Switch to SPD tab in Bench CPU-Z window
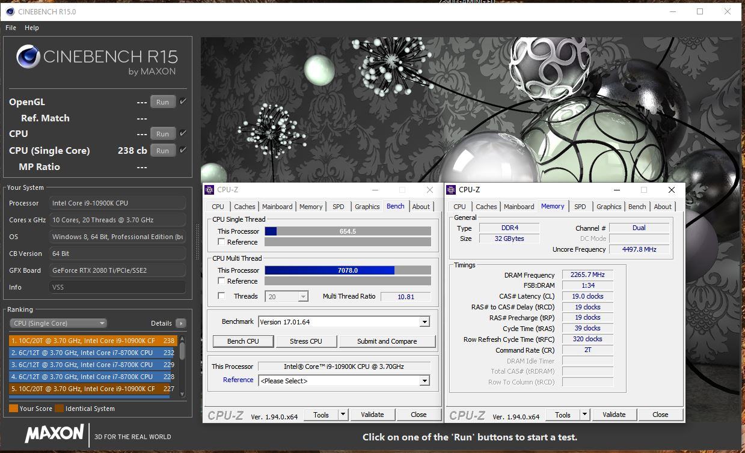 tap(339, 207)
